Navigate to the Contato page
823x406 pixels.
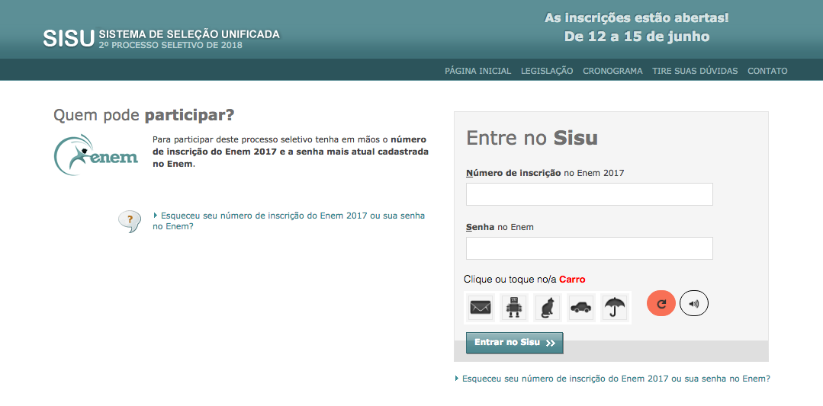tap(767, 71)
